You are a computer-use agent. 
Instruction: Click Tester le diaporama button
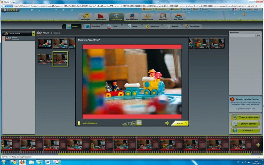(245, 117)
